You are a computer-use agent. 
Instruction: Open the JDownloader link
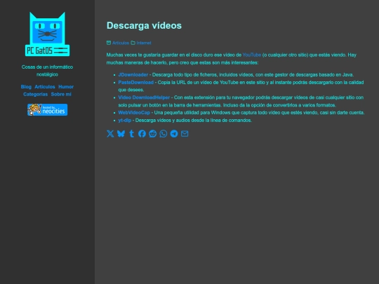point(133,74)
